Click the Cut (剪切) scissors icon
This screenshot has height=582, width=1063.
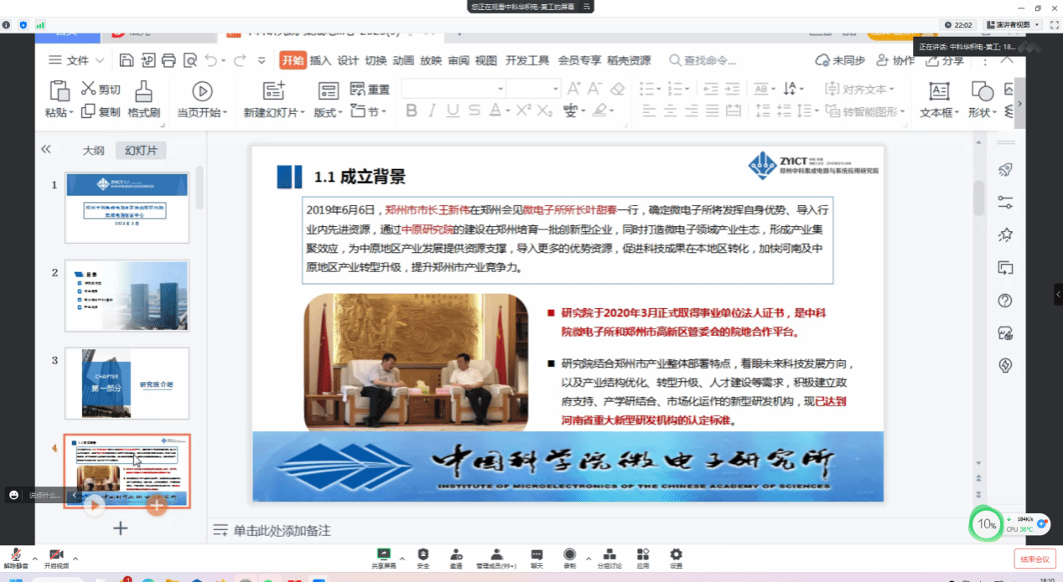click(x=89, y=89)
